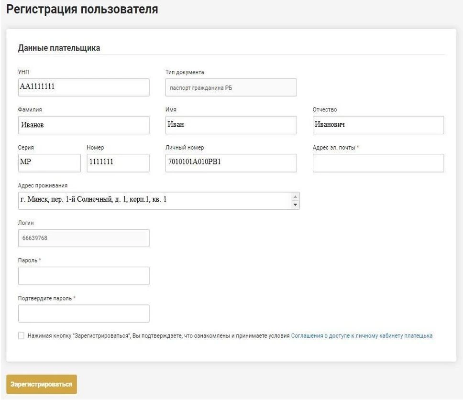Click the Логин field showing 66639768
463x400 pixels.
(x=84, y=238)
